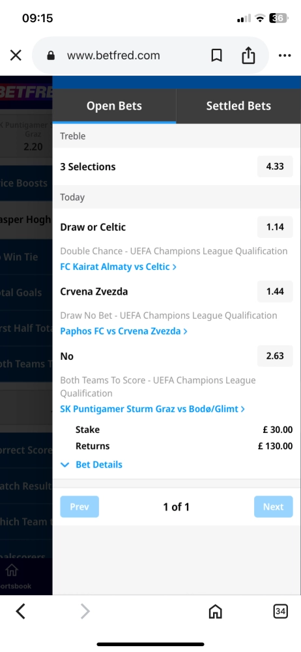
Task: Tap the browser close X icon
Action: (16, 55)
